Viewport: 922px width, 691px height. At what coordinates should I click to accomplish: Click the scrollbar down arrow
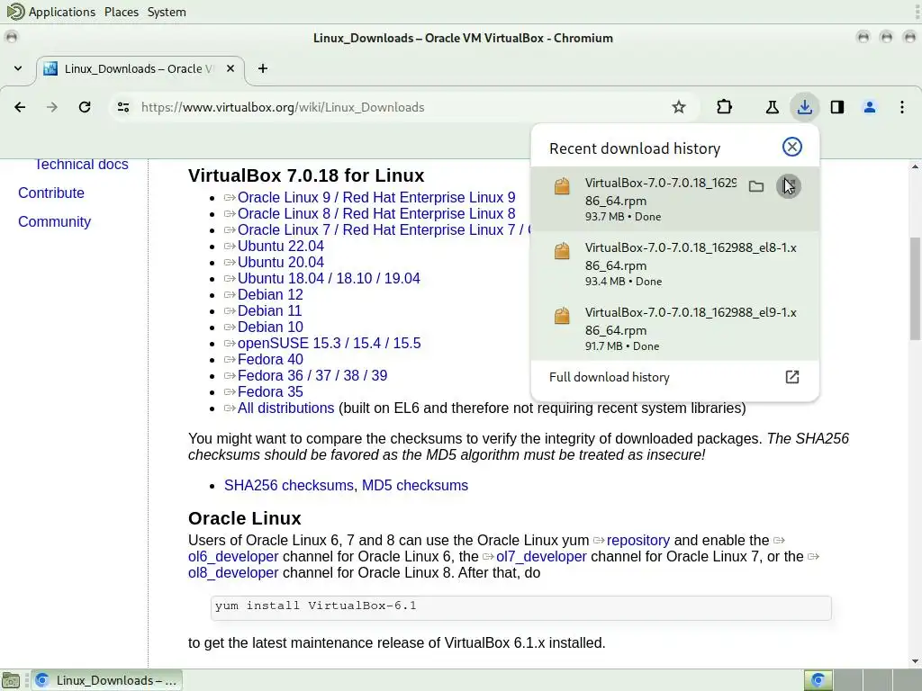coord(915,661)
